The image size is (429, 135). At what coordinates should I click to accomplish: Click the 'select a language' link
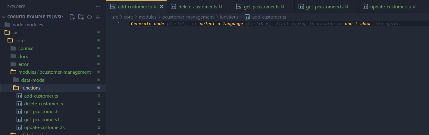pyautogui.click(x=221, y=24)
